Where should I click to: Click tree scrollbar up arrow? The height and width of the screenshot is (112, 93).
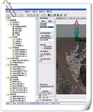(x=37, y=18)
